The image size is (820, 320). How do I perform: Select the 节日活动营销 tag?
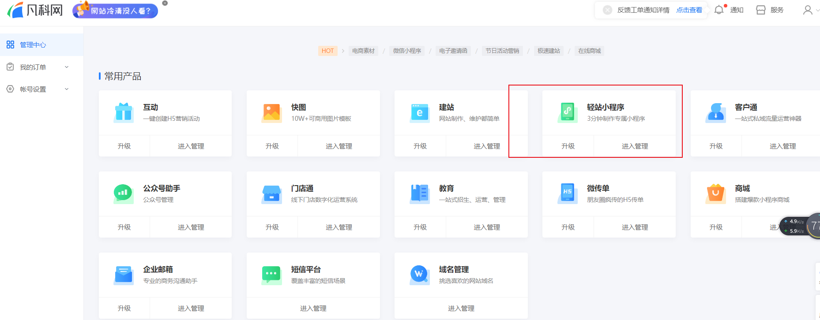tap(502, 51)
